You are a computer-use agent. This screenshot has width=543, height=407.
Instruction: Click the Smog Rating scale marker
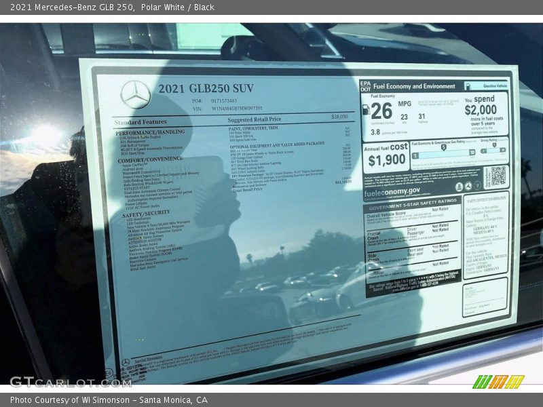(x=495, y=146)
